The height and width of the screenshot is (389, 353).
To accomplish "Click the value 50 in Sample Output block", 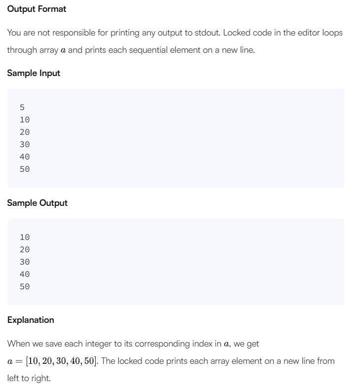I will coord(25,287).
